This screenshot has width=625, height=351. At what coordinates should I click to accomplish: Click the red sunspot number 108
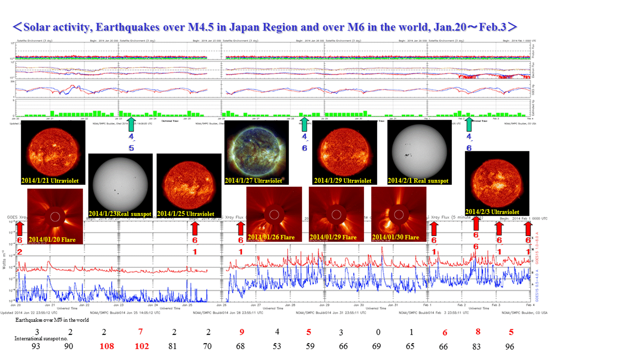click(x=107, y=346)
